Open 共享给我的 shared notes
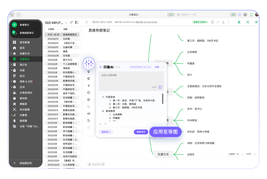The height and width of the screenshot is (179, 267). point(26,93)
